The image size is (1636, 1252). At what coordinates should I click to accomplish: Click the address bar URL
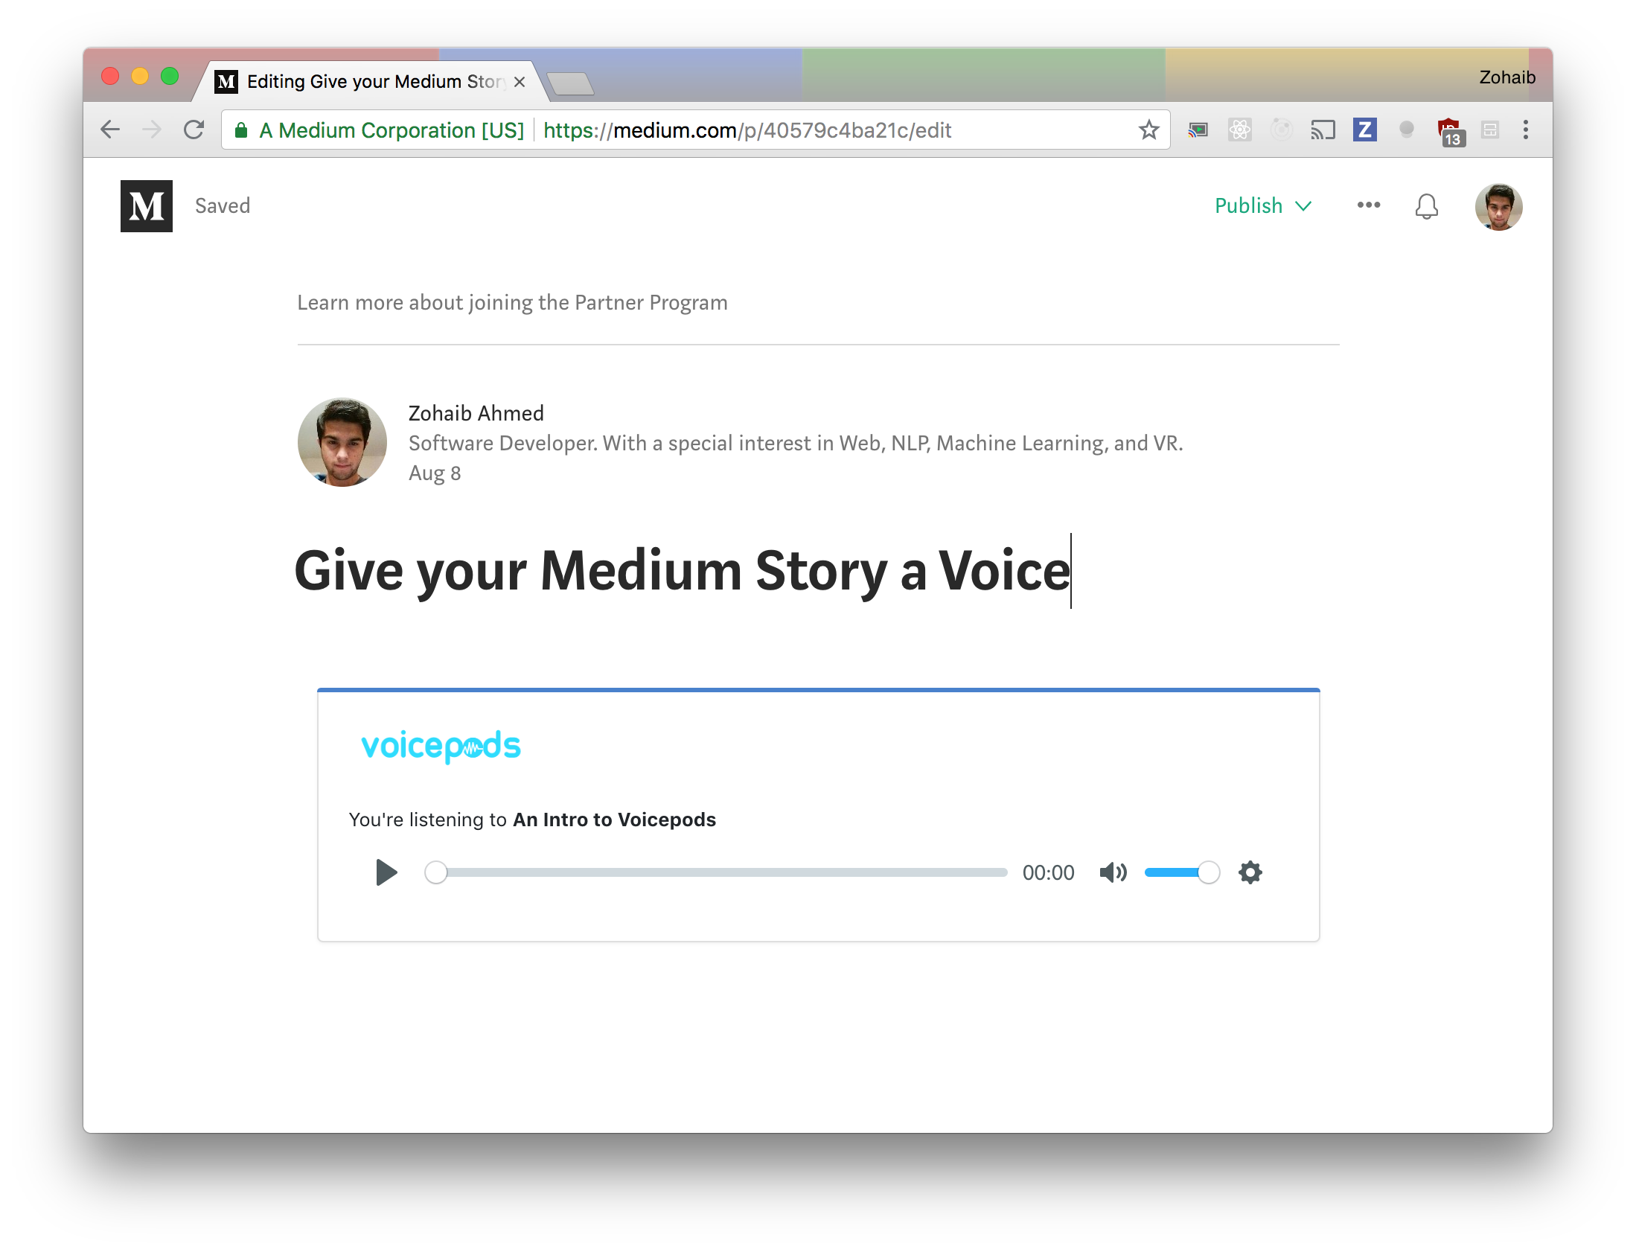(747, 130)
